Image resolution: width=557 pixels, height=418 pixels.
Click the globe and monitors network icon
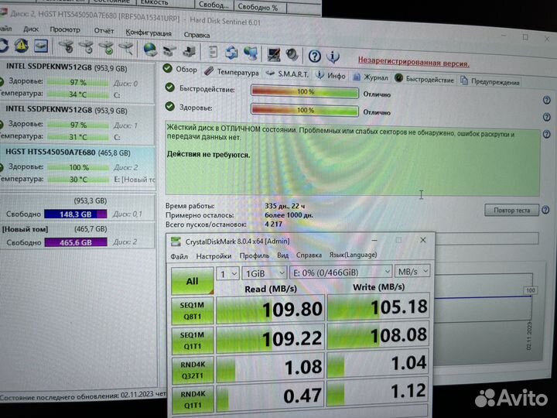pyautogui.click(x=251, y=53)
